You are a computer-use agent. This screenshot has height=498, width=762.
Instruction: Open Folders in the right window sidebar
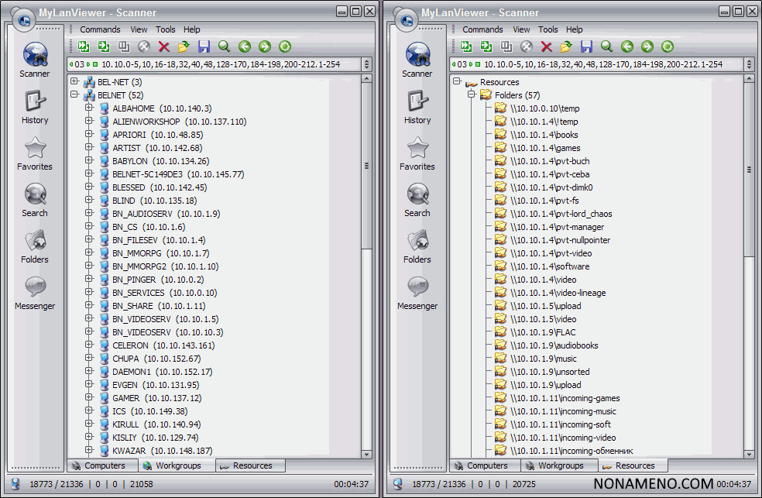pyautogui.click(x=417, y=247)
